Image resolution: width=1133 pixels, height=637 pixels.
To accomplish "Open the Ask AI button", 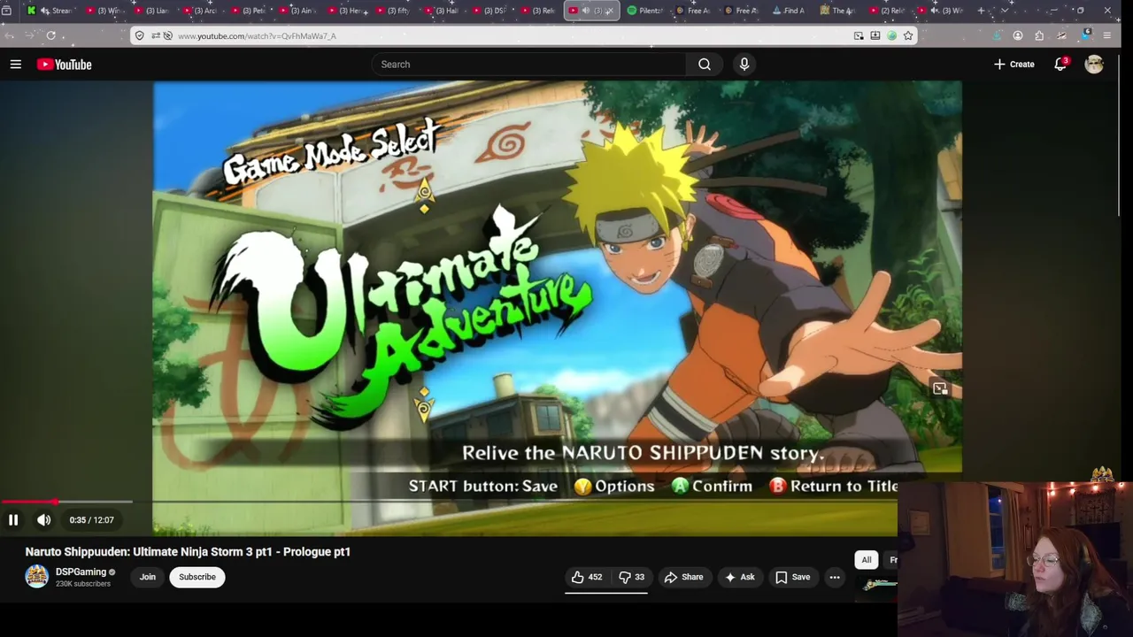I will pyautogui.click(x=740, y=577).
